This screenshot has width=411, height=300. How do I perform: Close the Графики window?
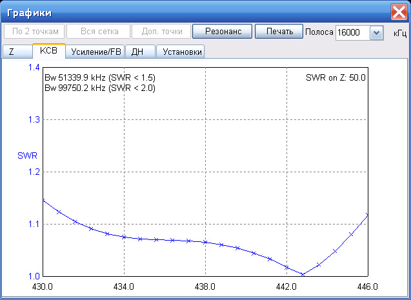point(399,12)
